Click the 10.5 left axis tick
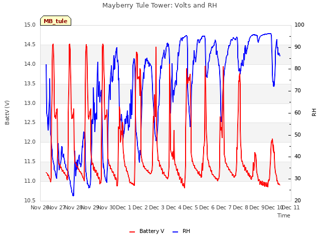321x241 pixels. 30,200
